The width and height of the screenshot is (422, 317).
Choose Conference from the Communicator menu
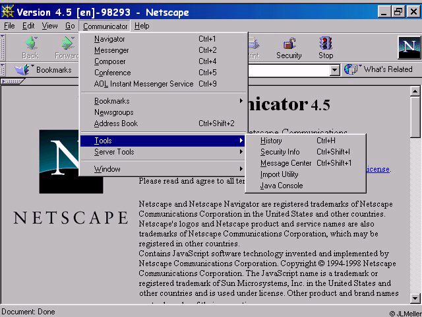(x=163, y=73)
